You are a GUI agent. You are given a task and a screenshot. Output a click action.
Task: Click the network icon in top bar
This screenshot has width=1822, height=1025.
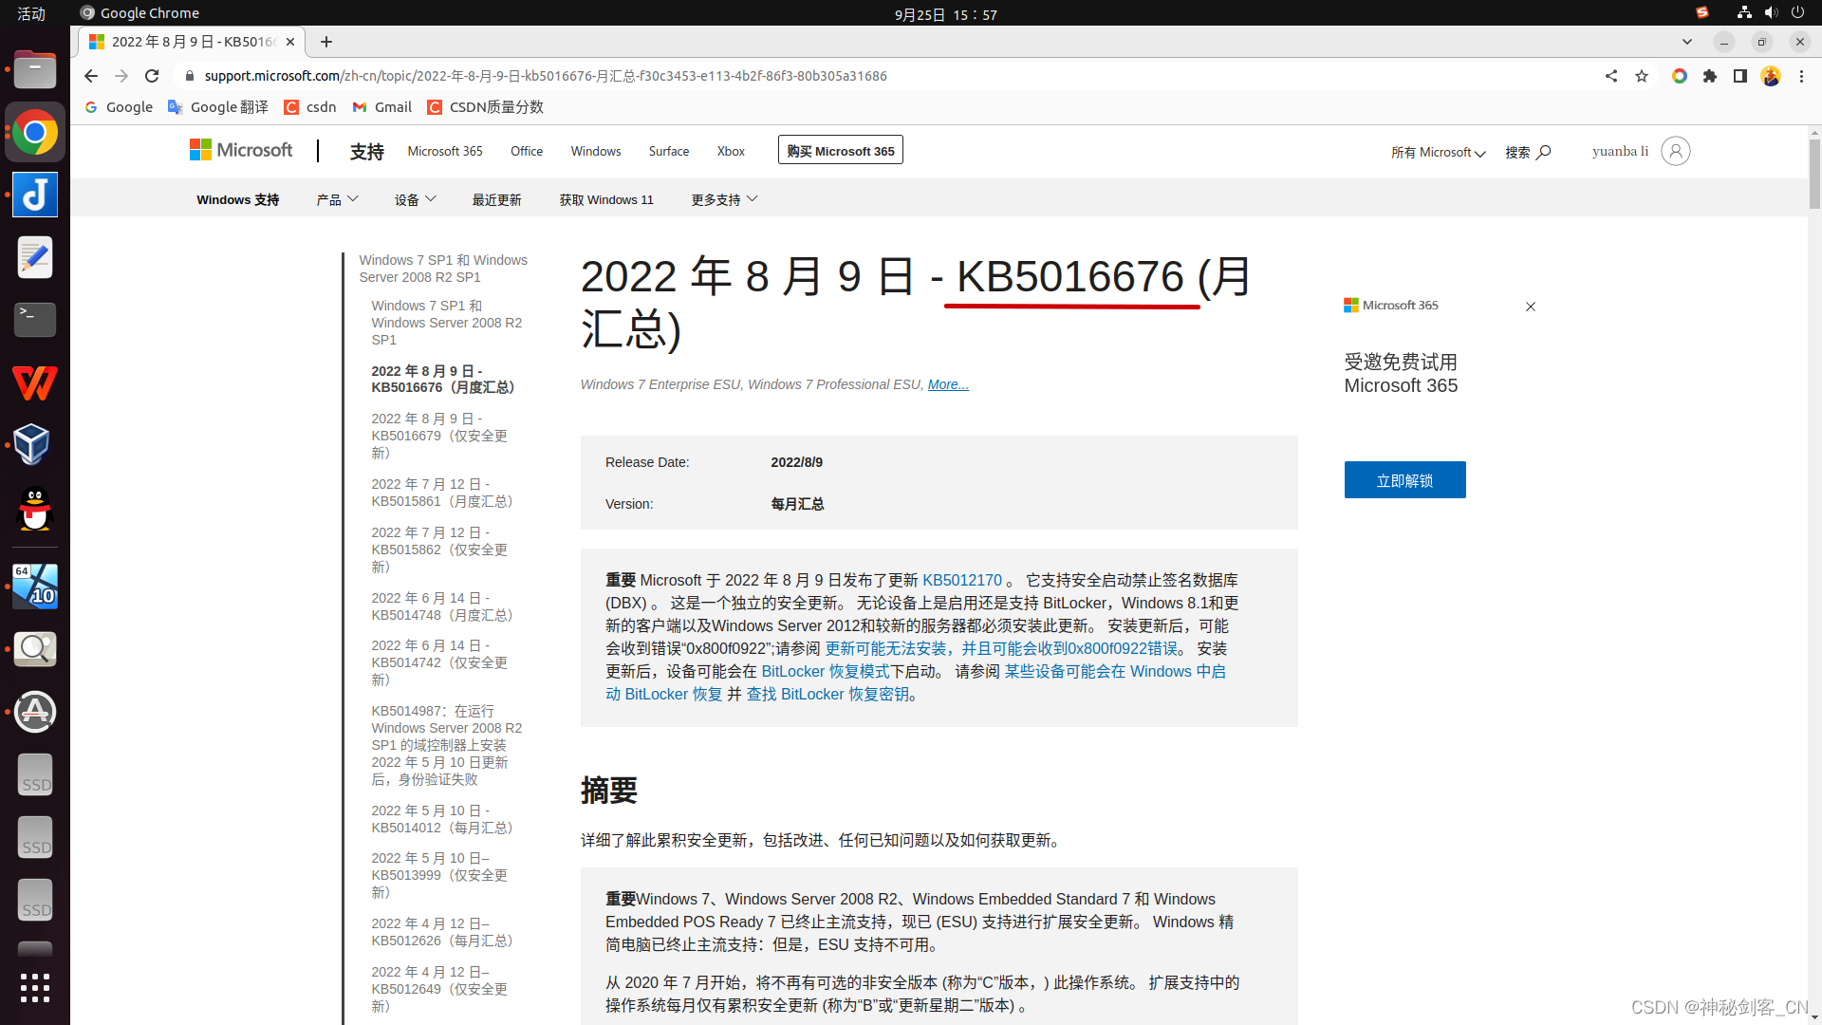(x=1744, y=13)
